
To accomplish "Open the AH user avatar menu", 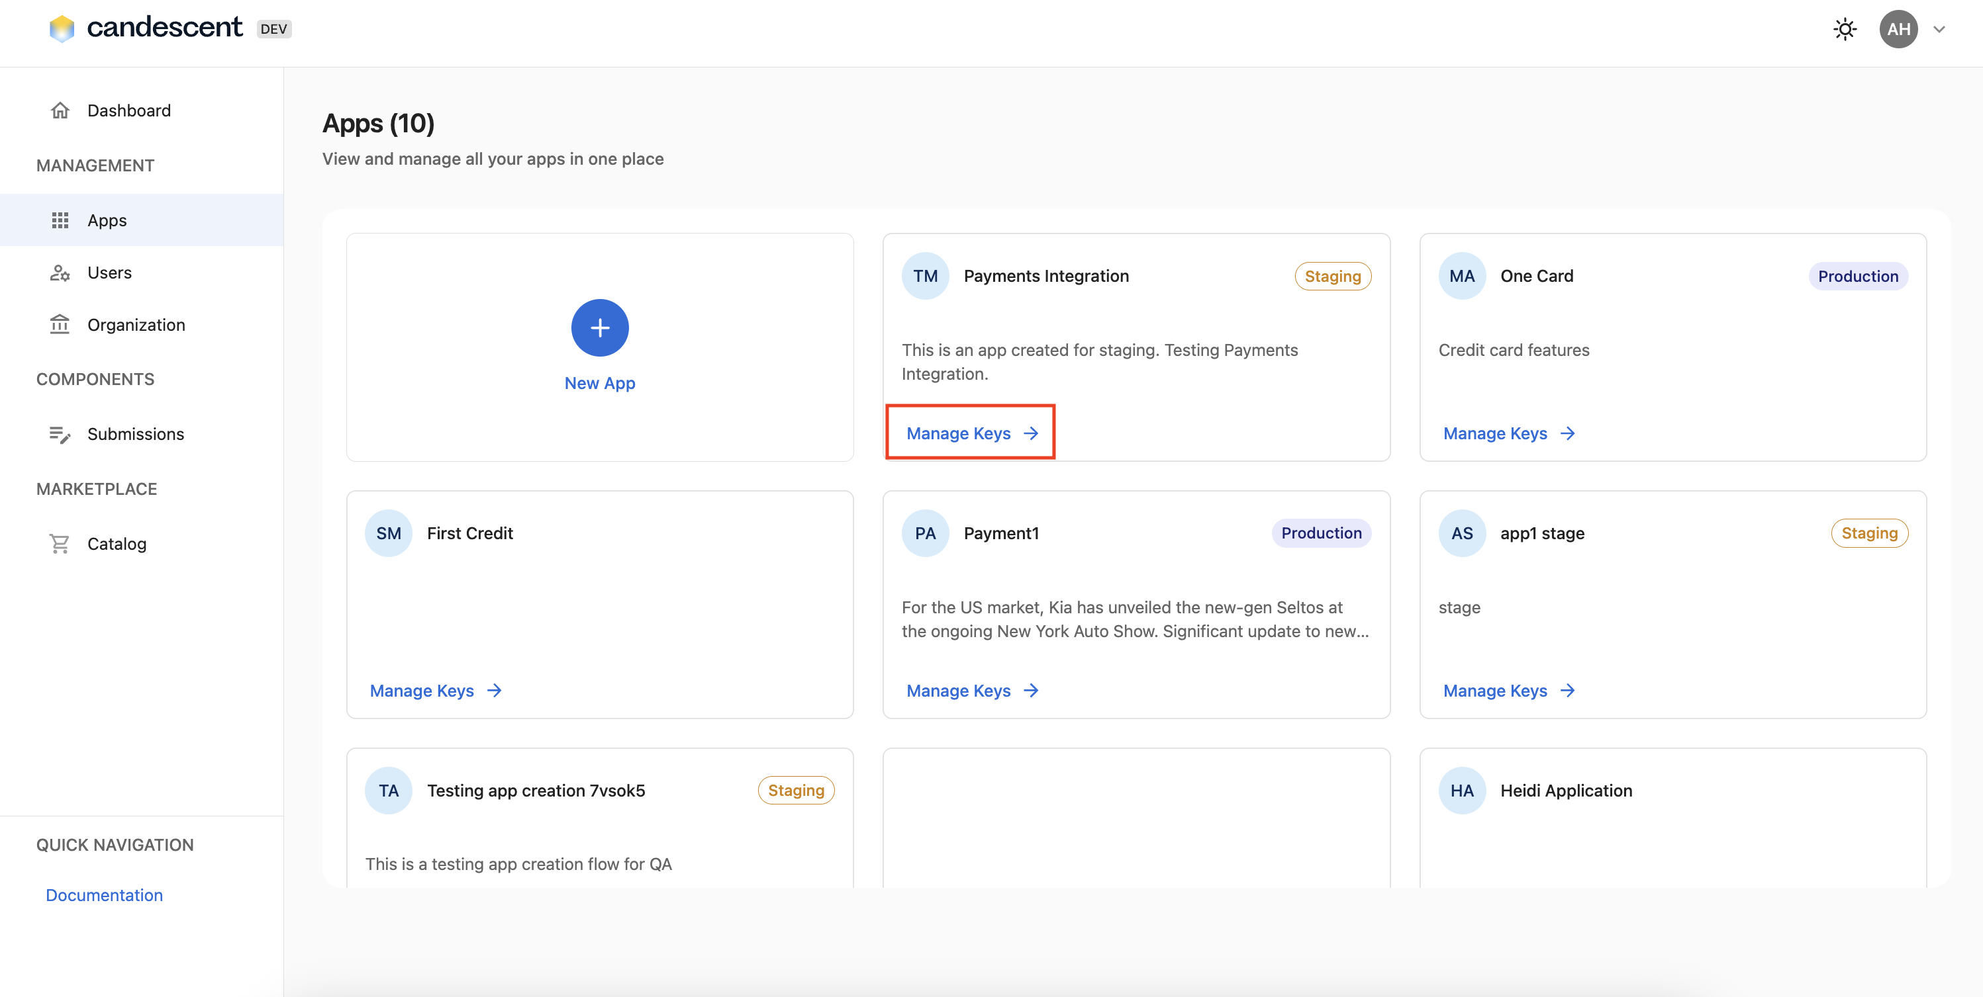I will (x=1898, y=29).
